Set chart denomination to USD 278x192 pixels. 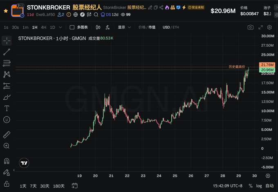click(166, 27)
